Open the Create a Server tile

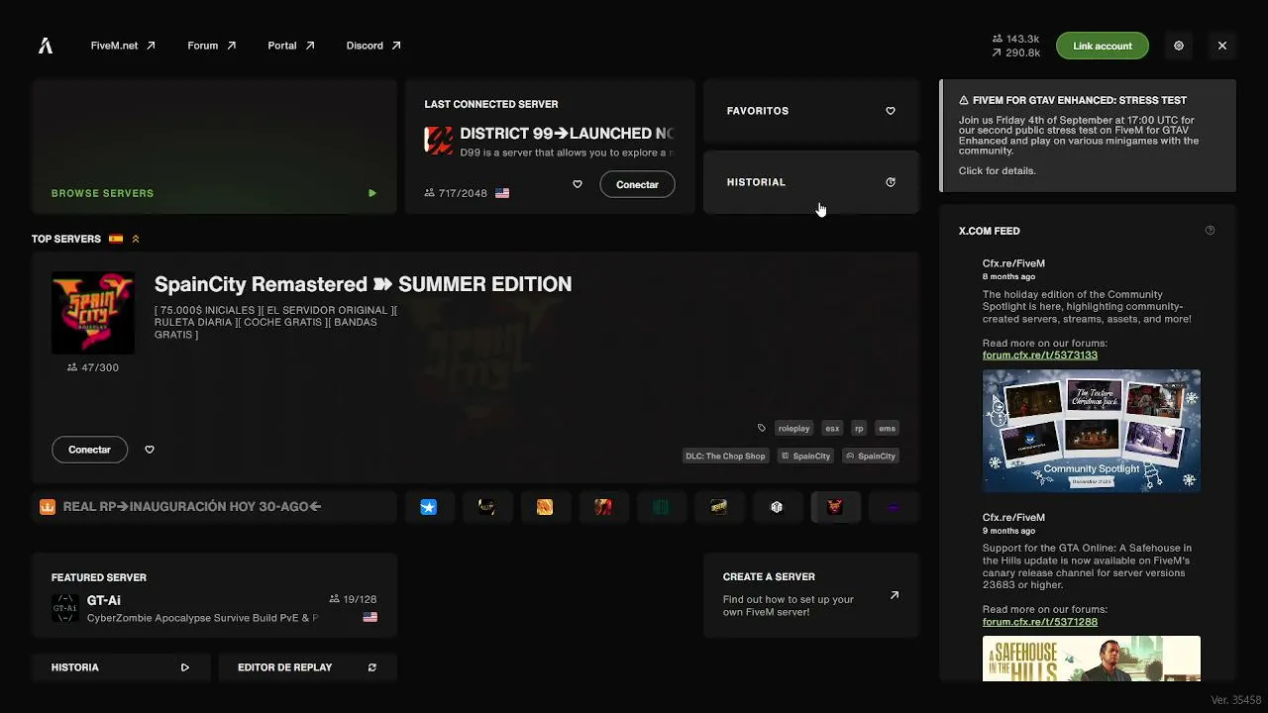811,595
